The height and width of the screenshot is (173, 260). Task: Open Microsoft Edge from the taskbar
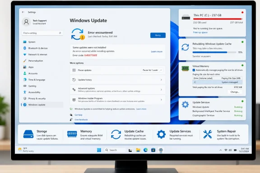pyautogui.click(x=146, y=150)
